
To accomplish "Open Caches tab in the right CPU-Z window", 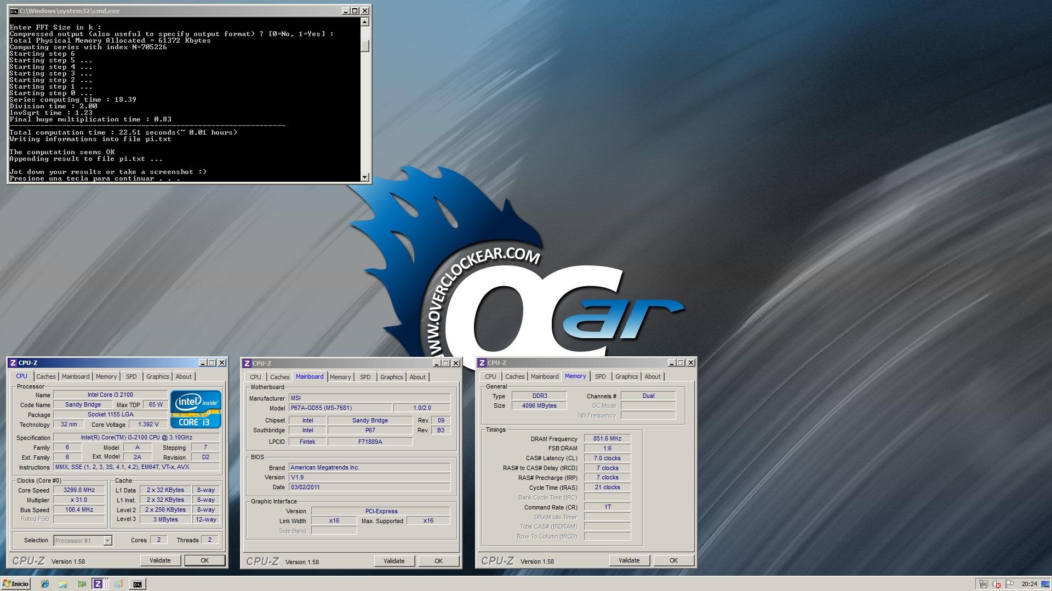I will tap(515, 376).
